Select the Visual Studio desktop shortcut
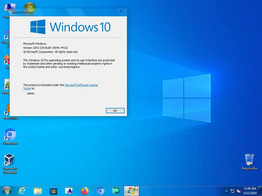The height and width of the screenshot is (196, 262). click(5, 39)
